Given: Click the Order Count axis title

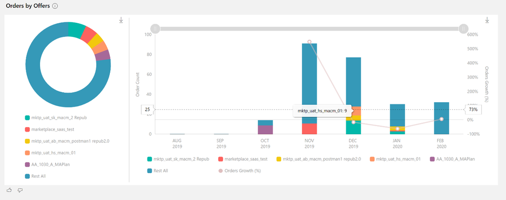Looking at the screenshot, I should tap(137, 85).
